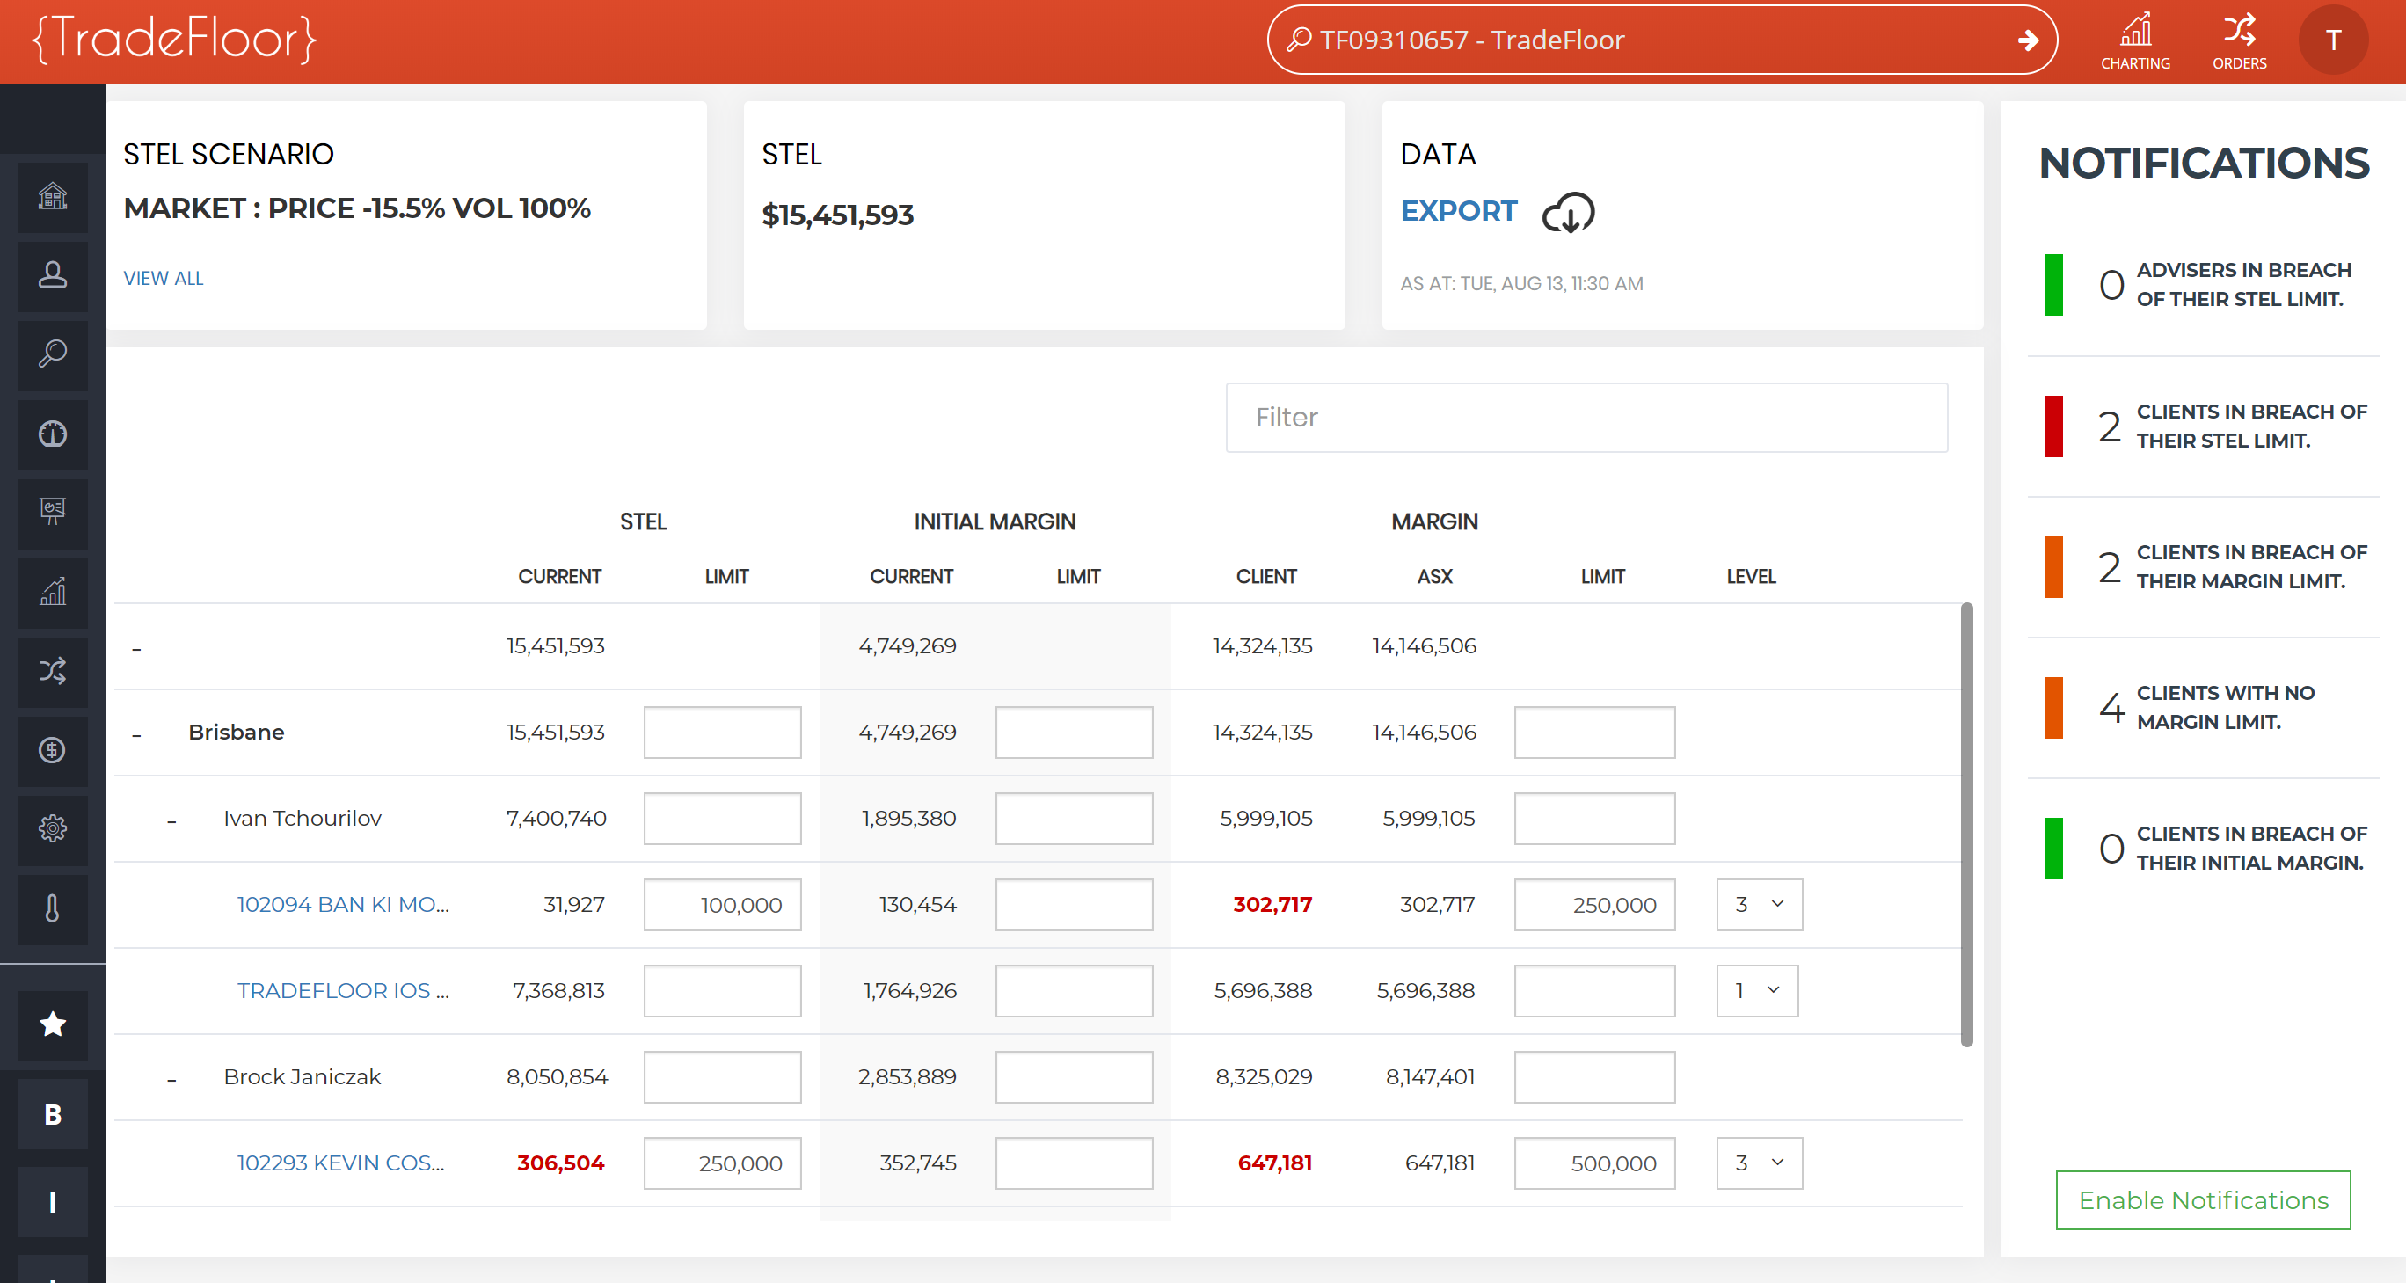Open the TRADEFLOOR IOS client link
Viewport: 2406px width, 1283px height.
343,990
